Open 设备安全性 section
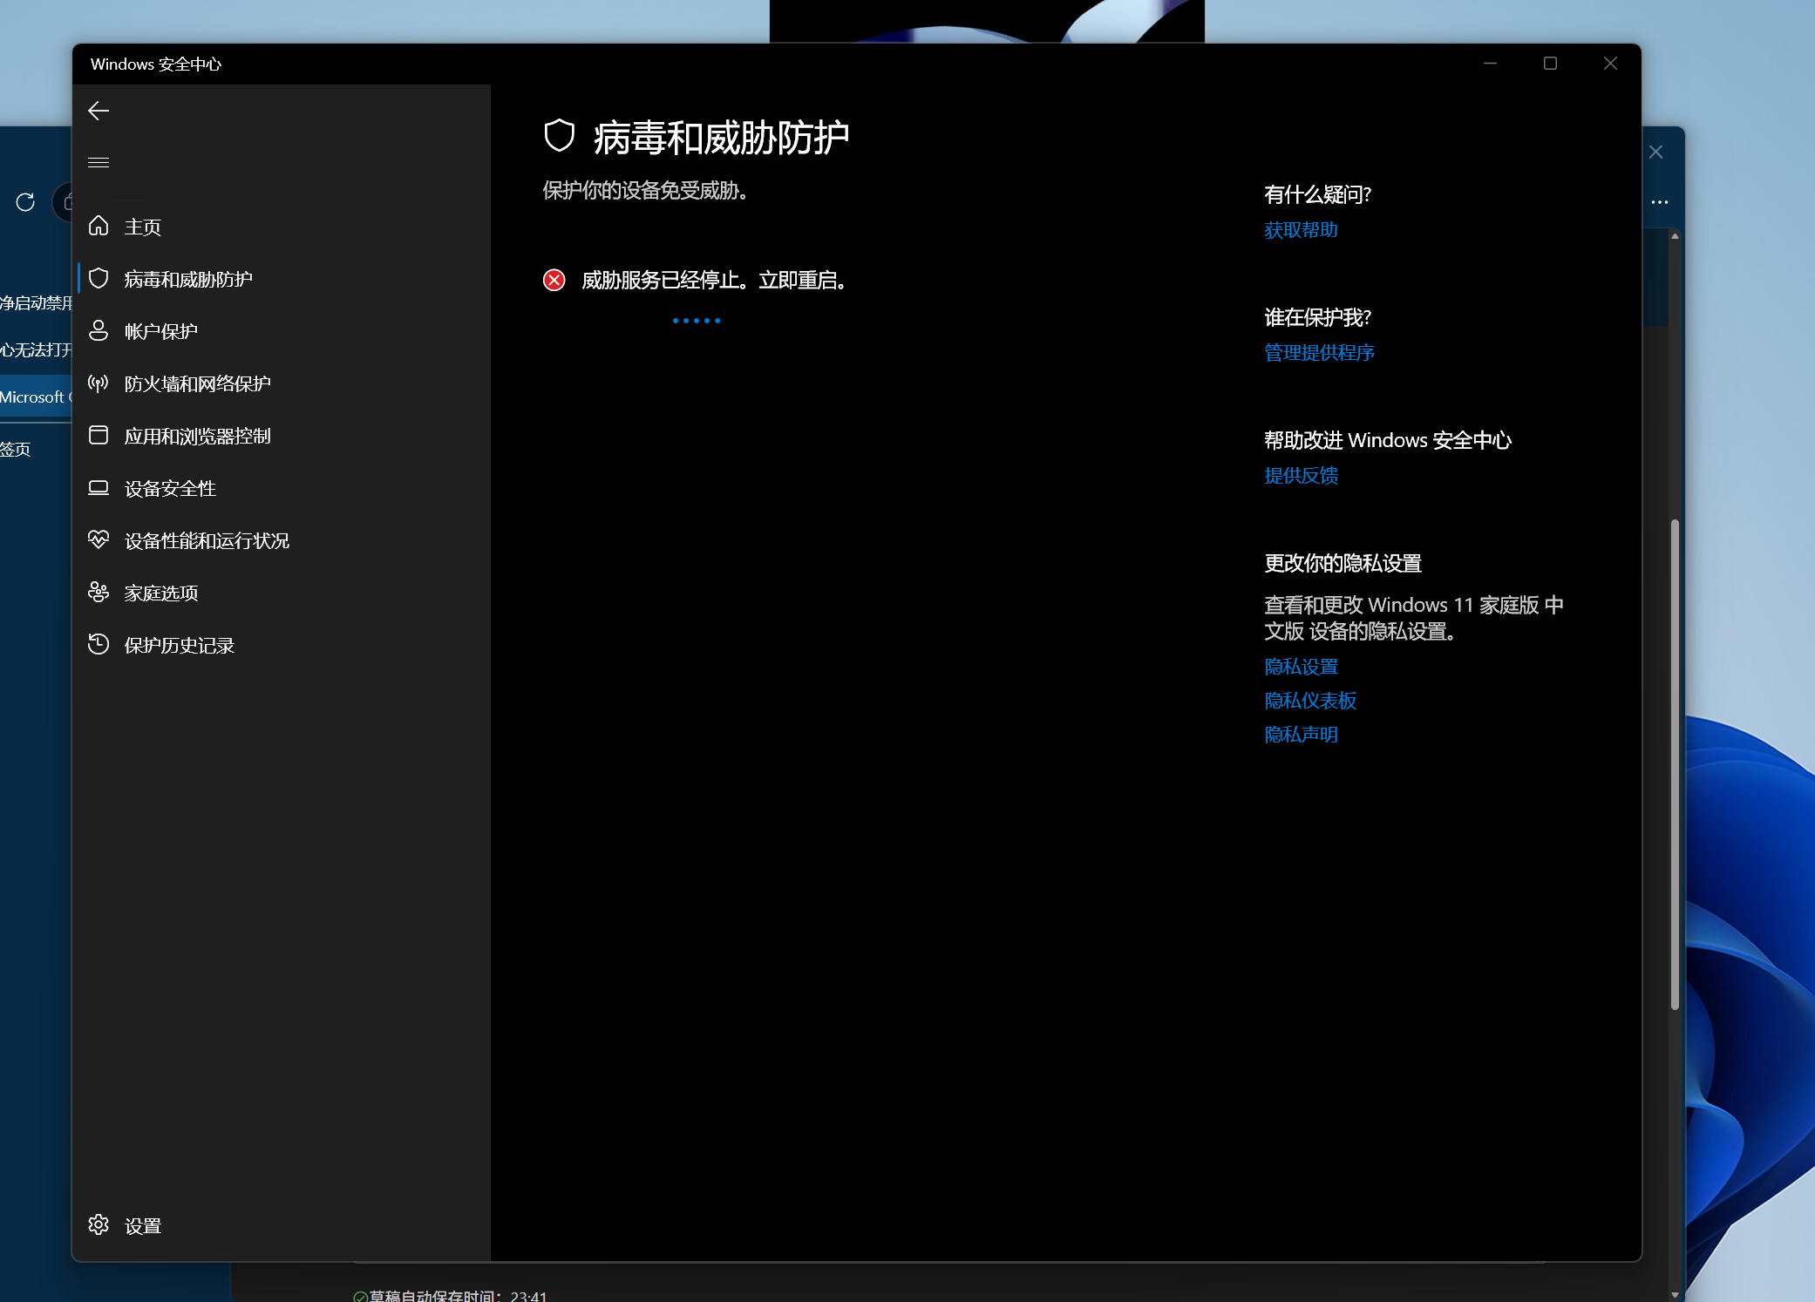Image resolution: width=1815 pixels, height=1302 pixels. pyautogui.click(x=282, y=488)
